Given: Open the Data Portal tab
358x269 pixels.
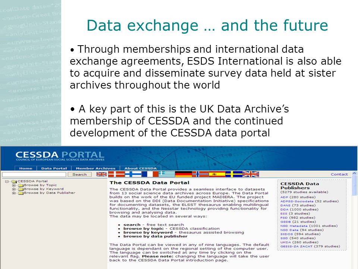Looking at the screenshot, I should [54, 168].
